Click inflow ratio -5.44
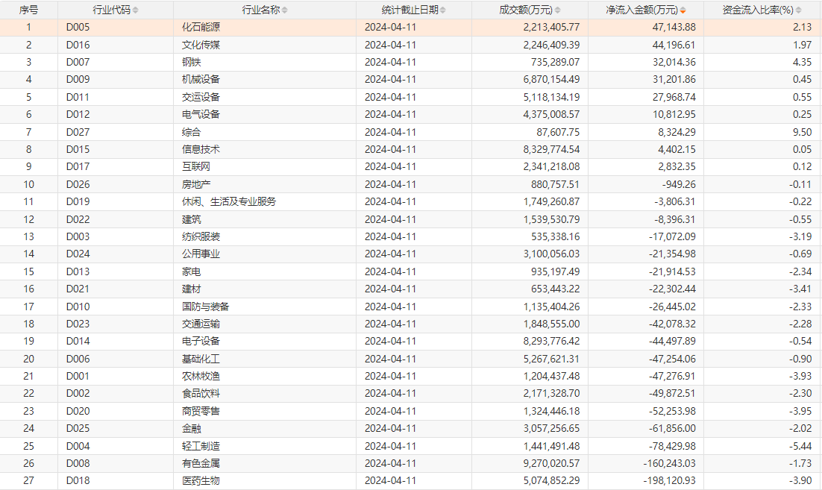Screen dimensions: 822x490 click(x=800, y=447)
